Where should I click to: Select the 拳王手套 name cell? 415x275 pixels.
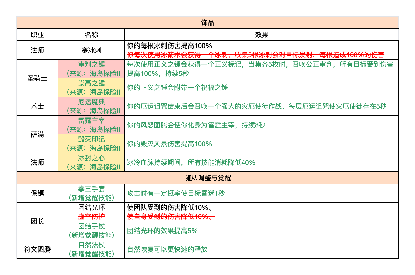click(91, 193)
